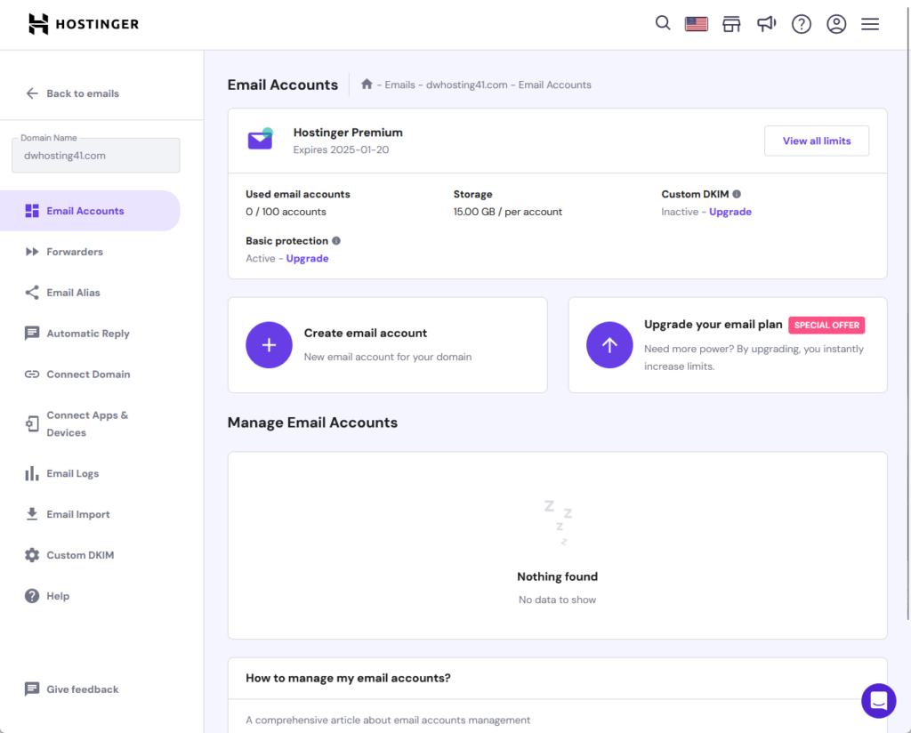The width and height of the screenshot is (911, 733).
Task: Click the Automatic Reply message icon
Action: pyautogui.click(x=32, y=334)
